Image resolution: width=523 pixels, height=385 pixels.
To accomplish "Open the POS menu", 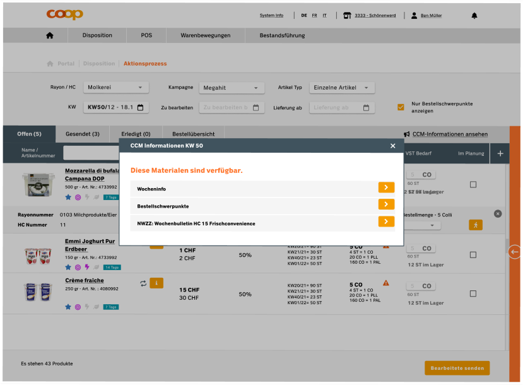I will tap(146, 35).
